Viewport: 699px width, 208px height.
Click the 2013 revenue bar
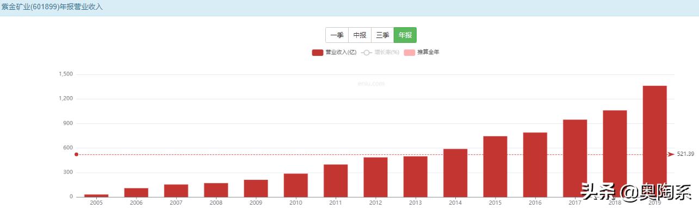pyautogui.click(x=415, y=177)
